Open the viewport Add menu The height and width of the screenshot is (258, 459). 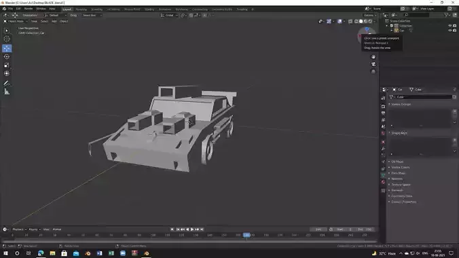pyautogui.click(x=54, y=21)
